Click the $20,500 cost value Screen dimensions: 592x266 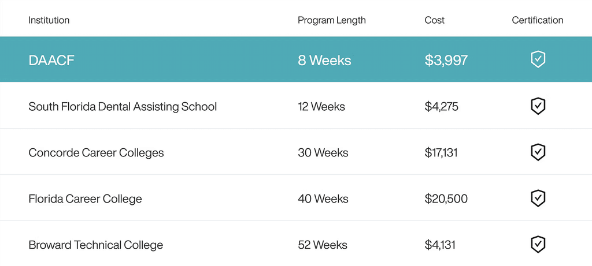click(x=446, y=198)
